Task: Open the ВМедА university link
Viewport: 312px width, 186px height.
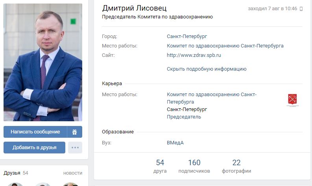Action: tap(175, 143)
